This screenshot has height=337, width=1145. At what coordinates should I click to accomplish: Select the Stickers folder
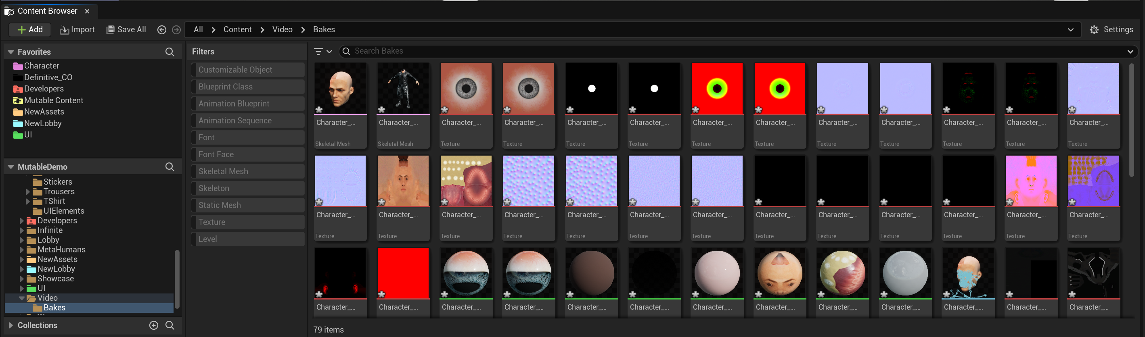52,182
